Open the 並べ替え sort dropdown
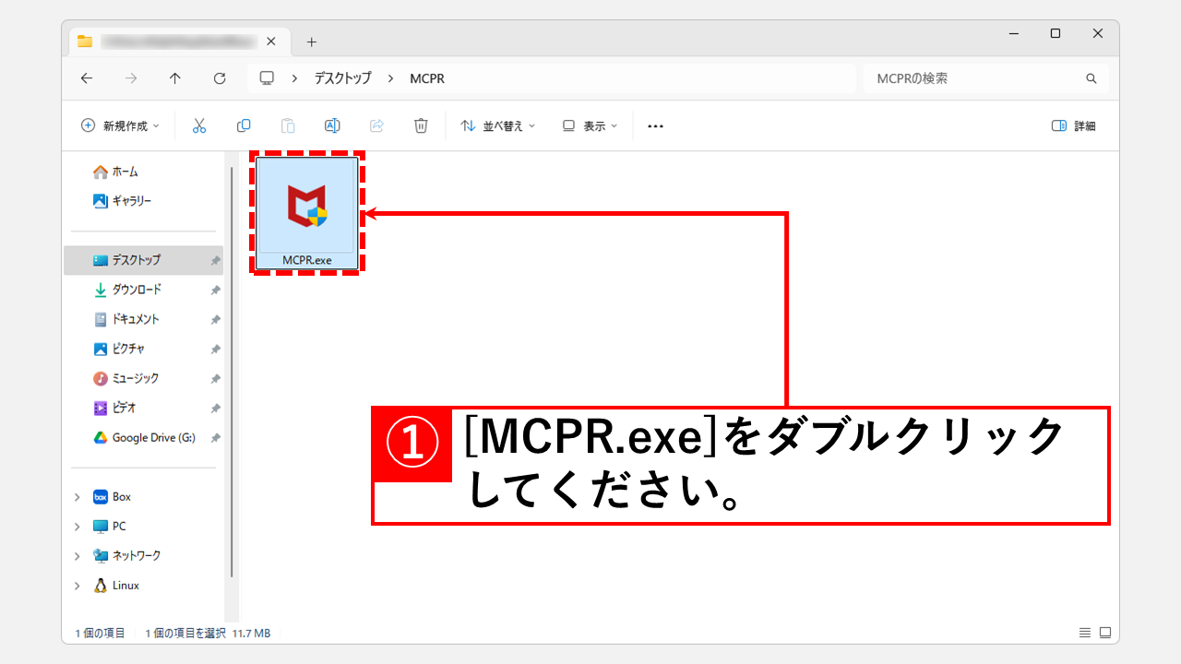This screenshot has width=1181, height=664. (x=496, y=125)
